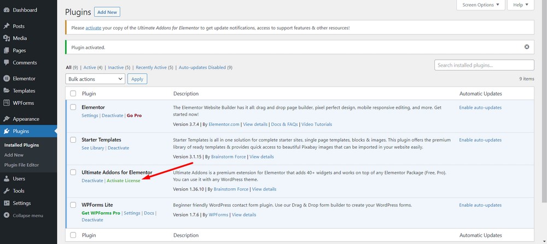Click the Elementor logo icon
The height and width of the screenshot is (244, 547).
(6, 79)
